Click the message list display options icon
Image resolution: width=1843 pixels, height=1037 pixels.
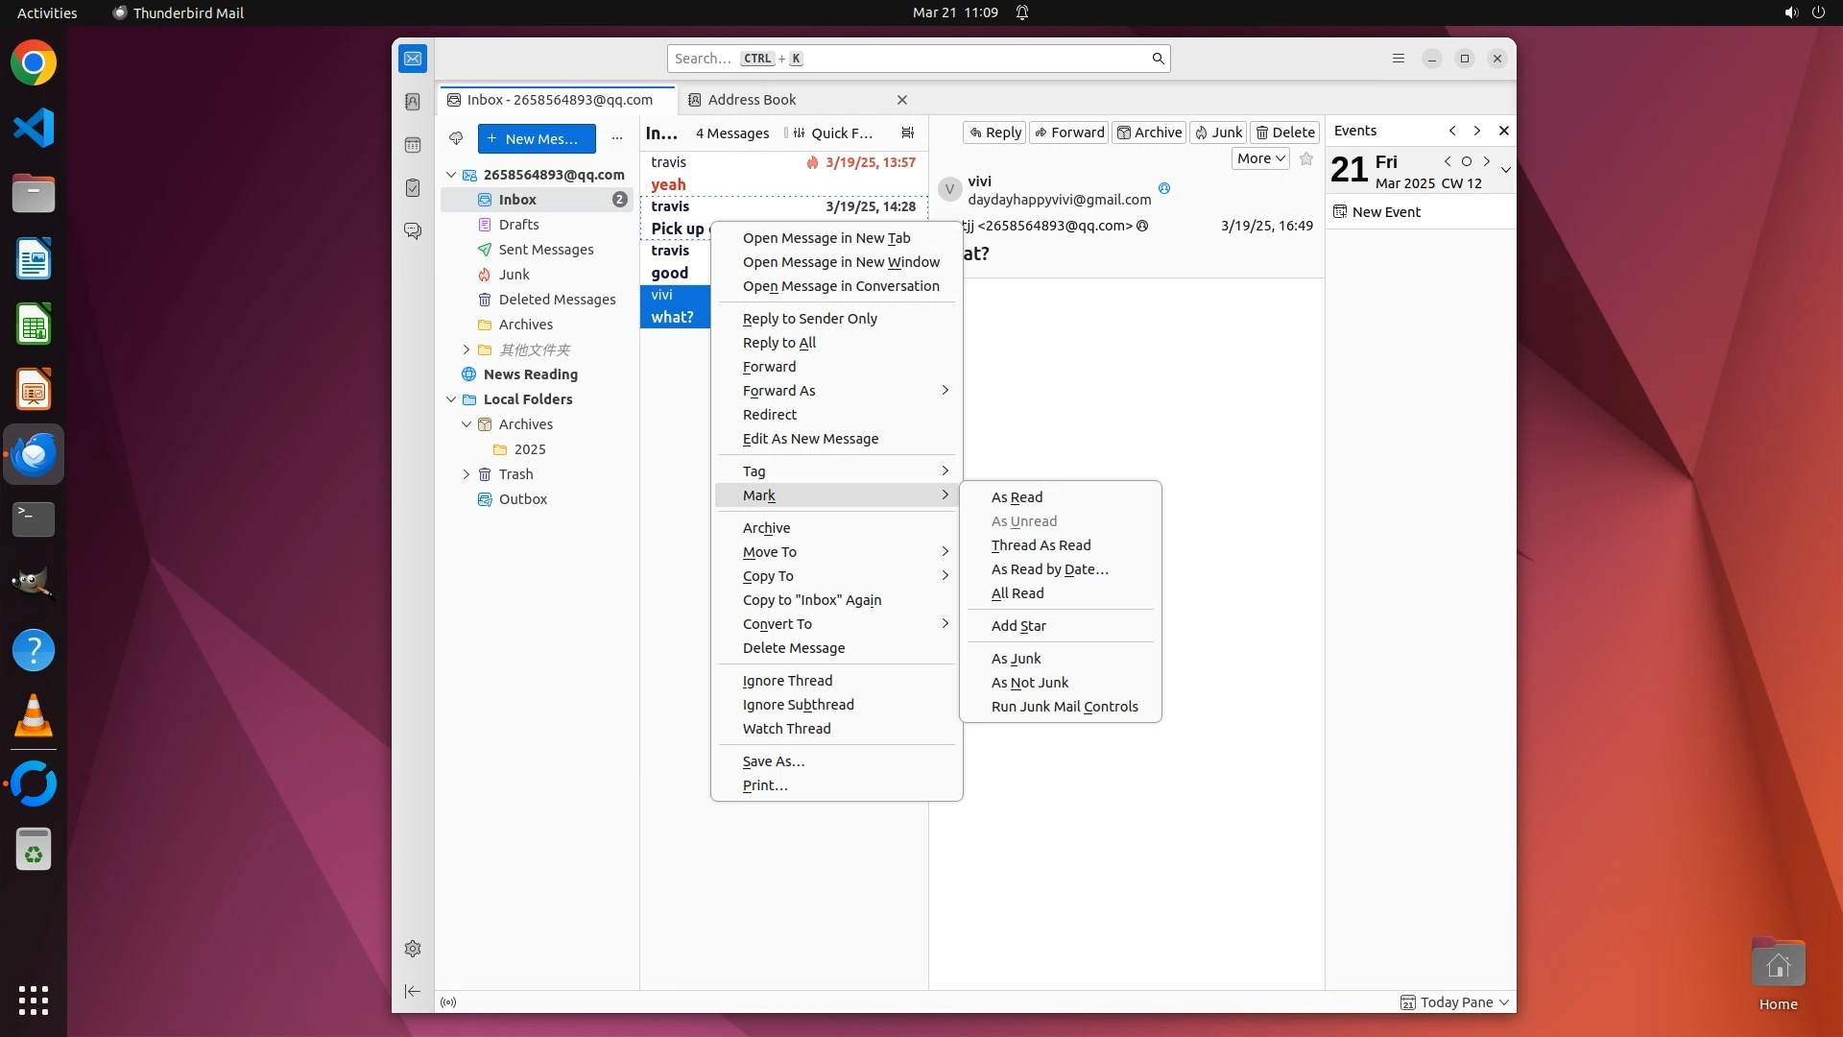click(907, 133)
